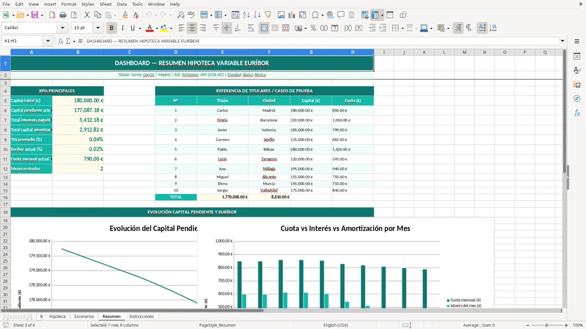This screenshot has height=329, width=586.
Task: Click the Print icon
Action: (63, 15)
